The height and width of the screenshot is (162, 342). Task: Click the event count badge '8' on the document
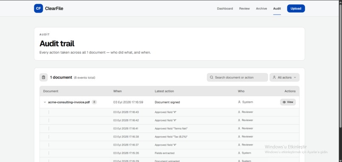coord(94,102)
